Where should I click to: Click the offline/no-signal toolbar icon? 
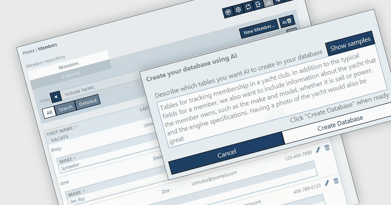coord(228,13)
